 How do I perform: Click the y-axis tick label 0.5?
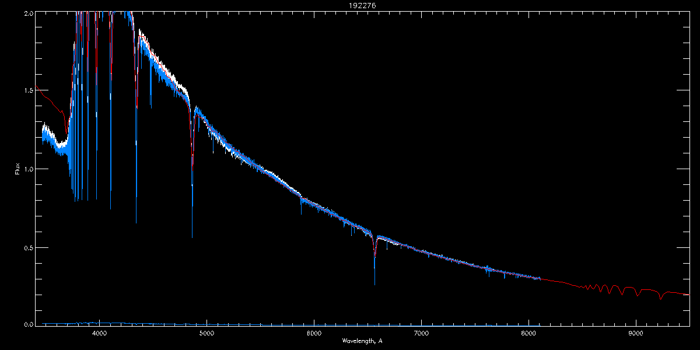(27, 247)
